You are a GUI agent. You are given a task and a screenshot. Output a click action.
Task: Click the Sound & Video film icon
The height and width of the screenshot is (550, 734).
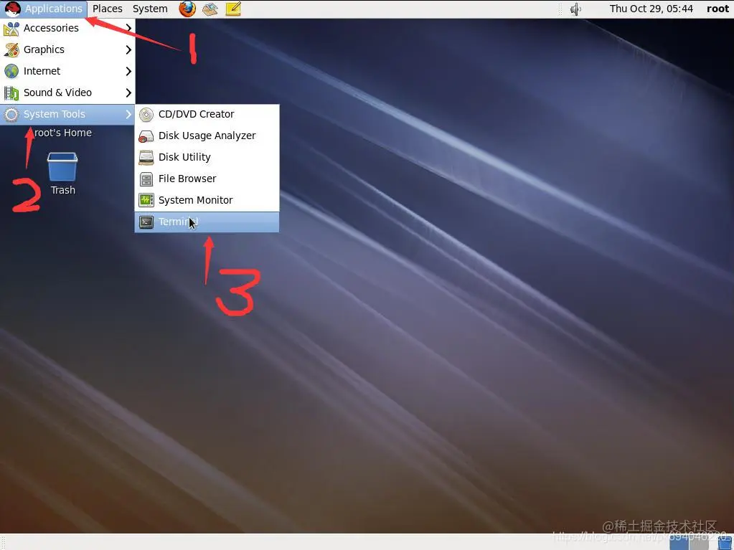(11, 93)
